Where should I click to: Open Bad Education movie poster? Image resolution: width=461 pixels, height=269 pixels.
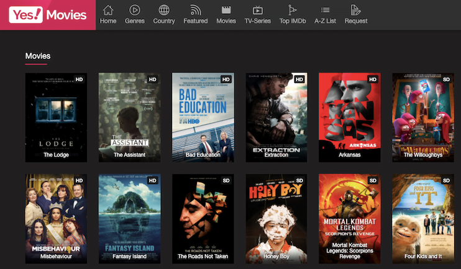coord(203,117)
